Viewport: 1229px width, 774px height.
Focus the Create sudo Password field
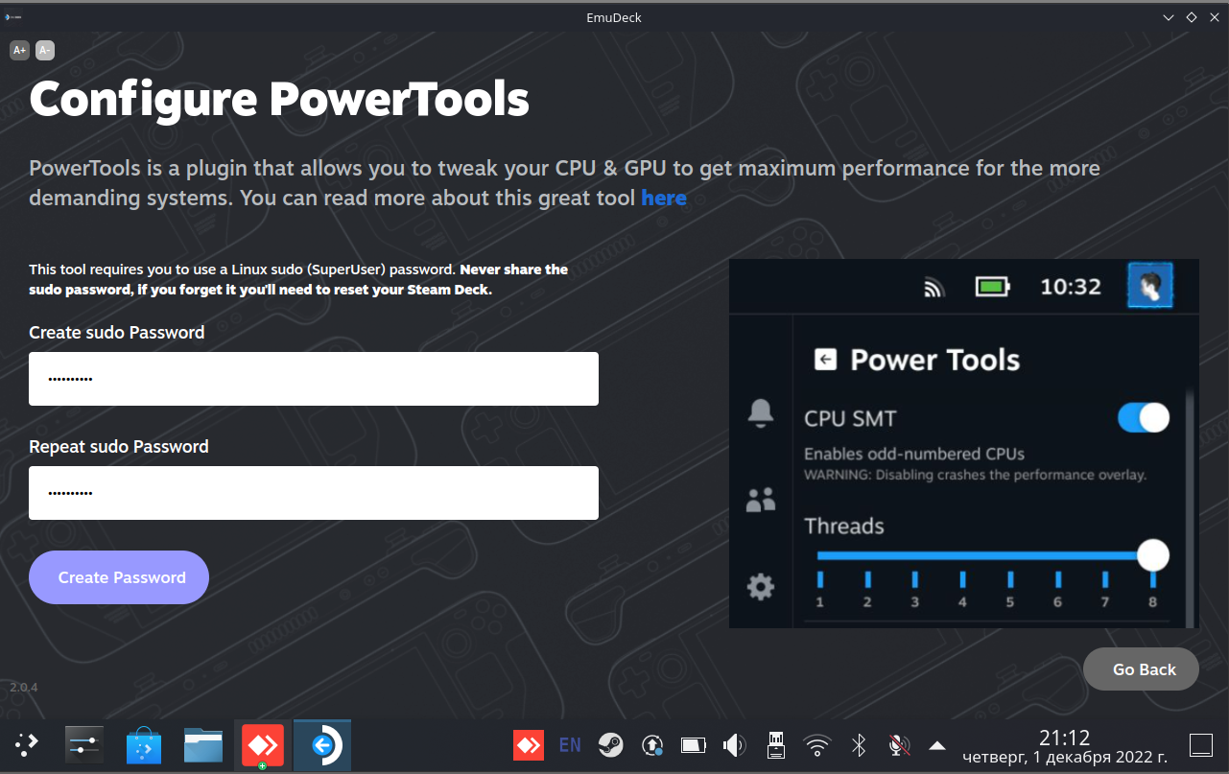tap(314, 379)
